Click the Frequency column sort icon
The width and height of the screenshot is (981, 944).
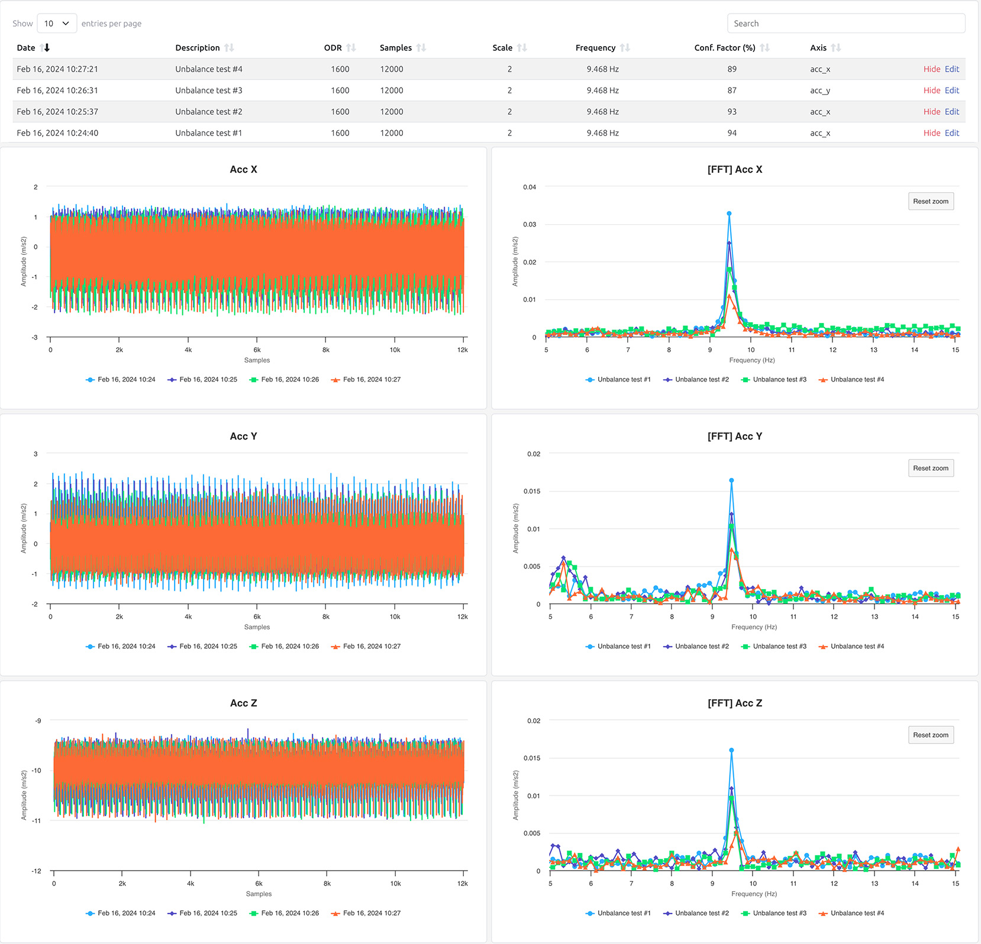625,48
